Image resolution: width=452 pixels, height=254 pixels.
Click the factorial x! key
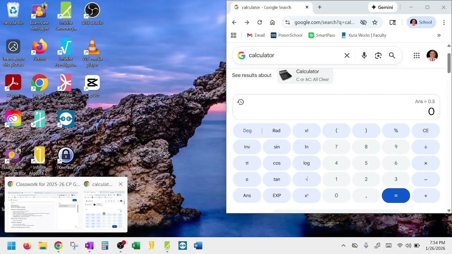[307, 131]
